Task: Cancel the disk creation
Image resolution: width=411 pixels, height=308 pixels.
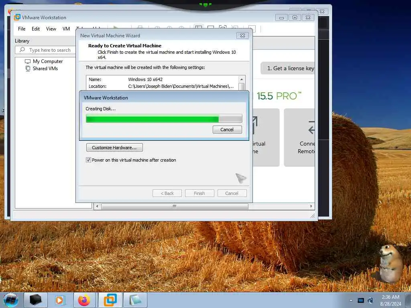Action: (x=227, y=130)
